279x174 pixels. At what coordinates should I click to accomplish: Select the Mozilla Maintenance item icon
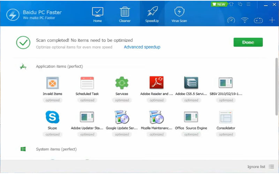pos(156,117)
